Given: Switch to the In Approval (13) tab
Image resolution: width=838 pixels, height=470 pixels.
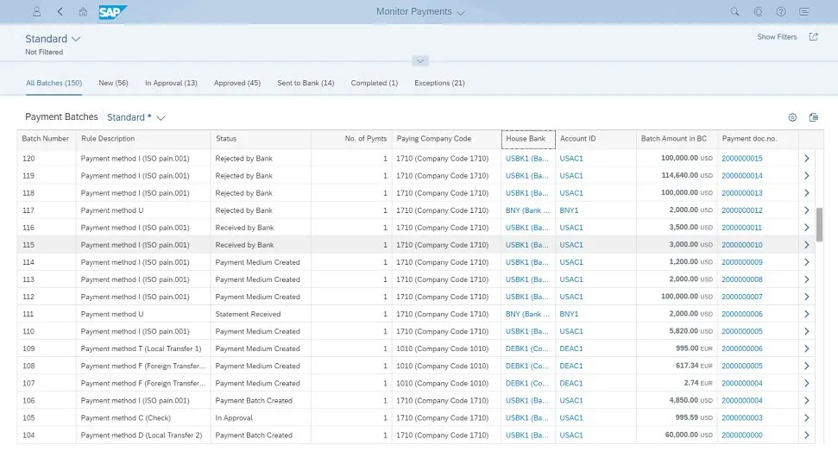Looking at the screenshot, I should [171, 83].
